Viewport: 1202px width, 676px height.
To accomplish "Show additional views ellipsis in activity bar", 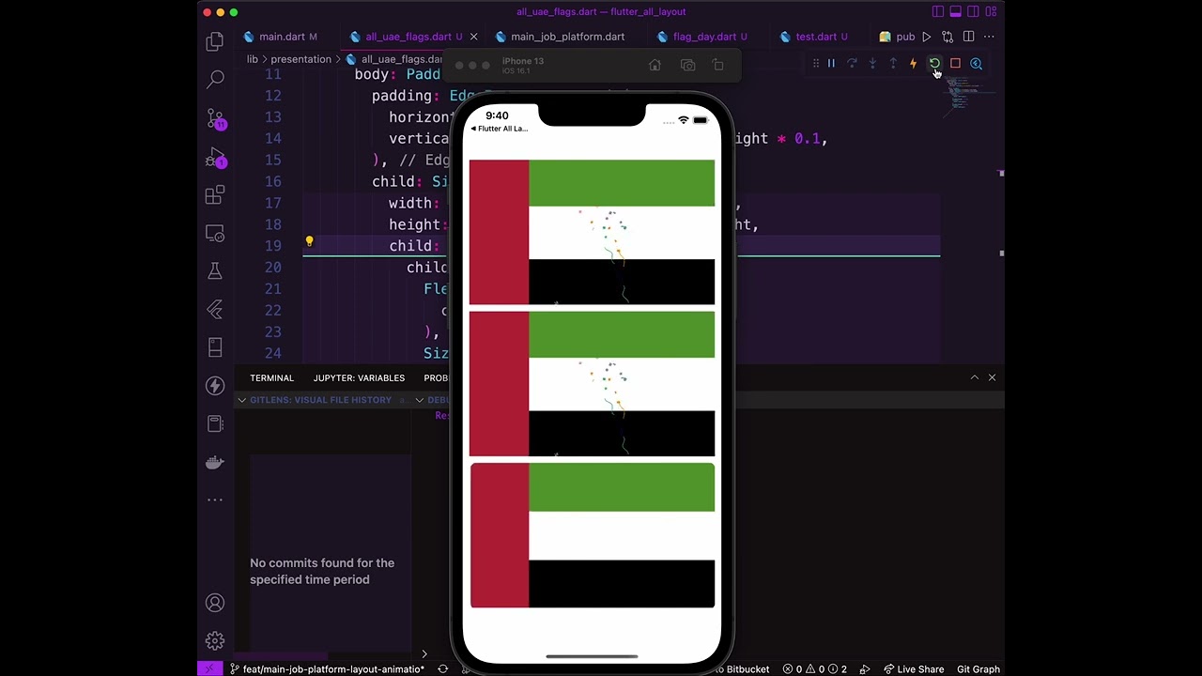I will tap(215, 499).
